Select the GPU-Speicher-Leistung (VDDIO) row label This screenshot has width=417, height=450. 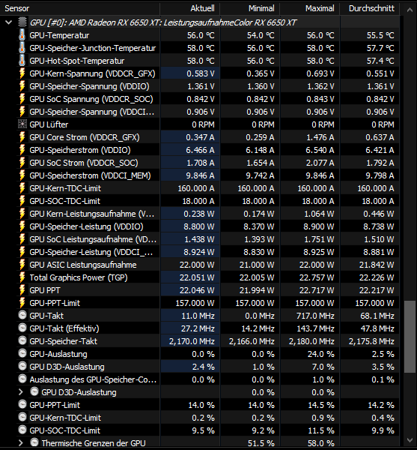[x=86, y=226]
